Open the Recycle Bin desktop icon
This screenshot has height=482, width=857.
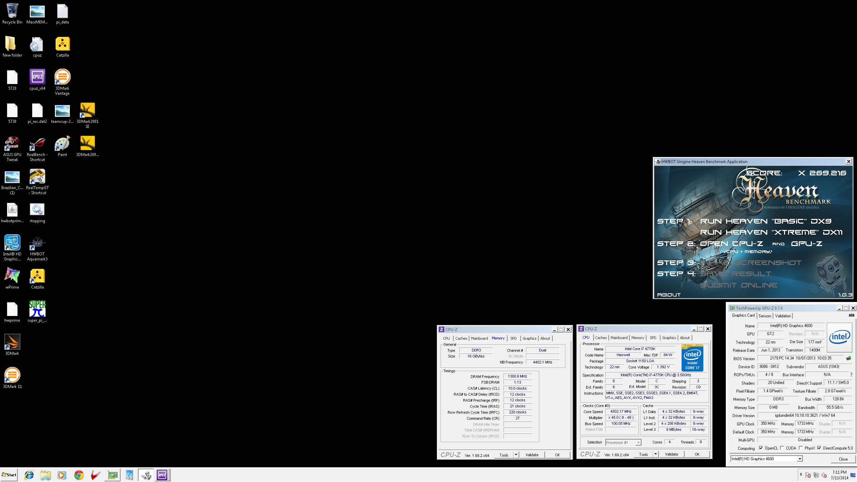point(12,13)
